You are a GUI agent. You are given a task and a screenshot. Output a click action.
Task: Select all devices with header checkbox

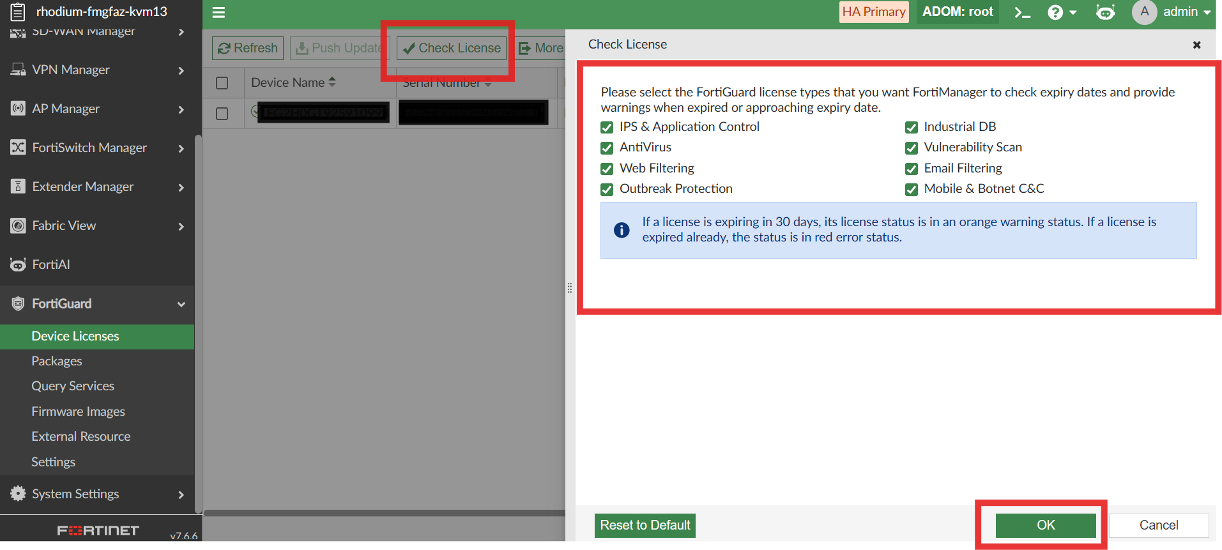pyautogui.click(x=222, y=83)
